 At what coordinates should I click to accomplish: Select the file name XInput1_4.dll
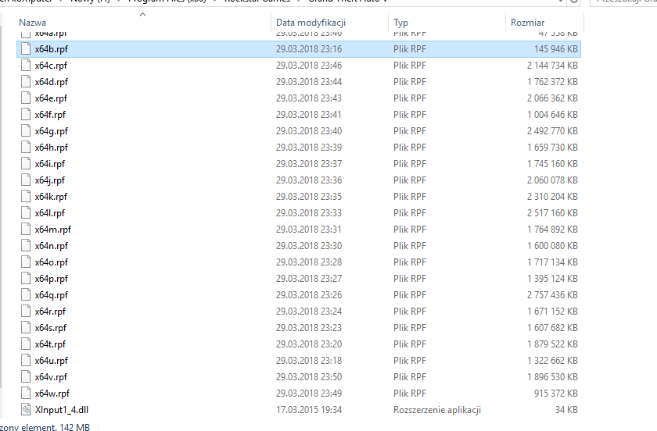[62, 410]
